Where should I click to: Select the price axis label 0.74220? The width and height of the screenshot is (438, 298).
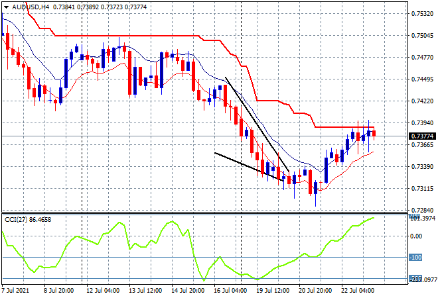pos(422,101)
